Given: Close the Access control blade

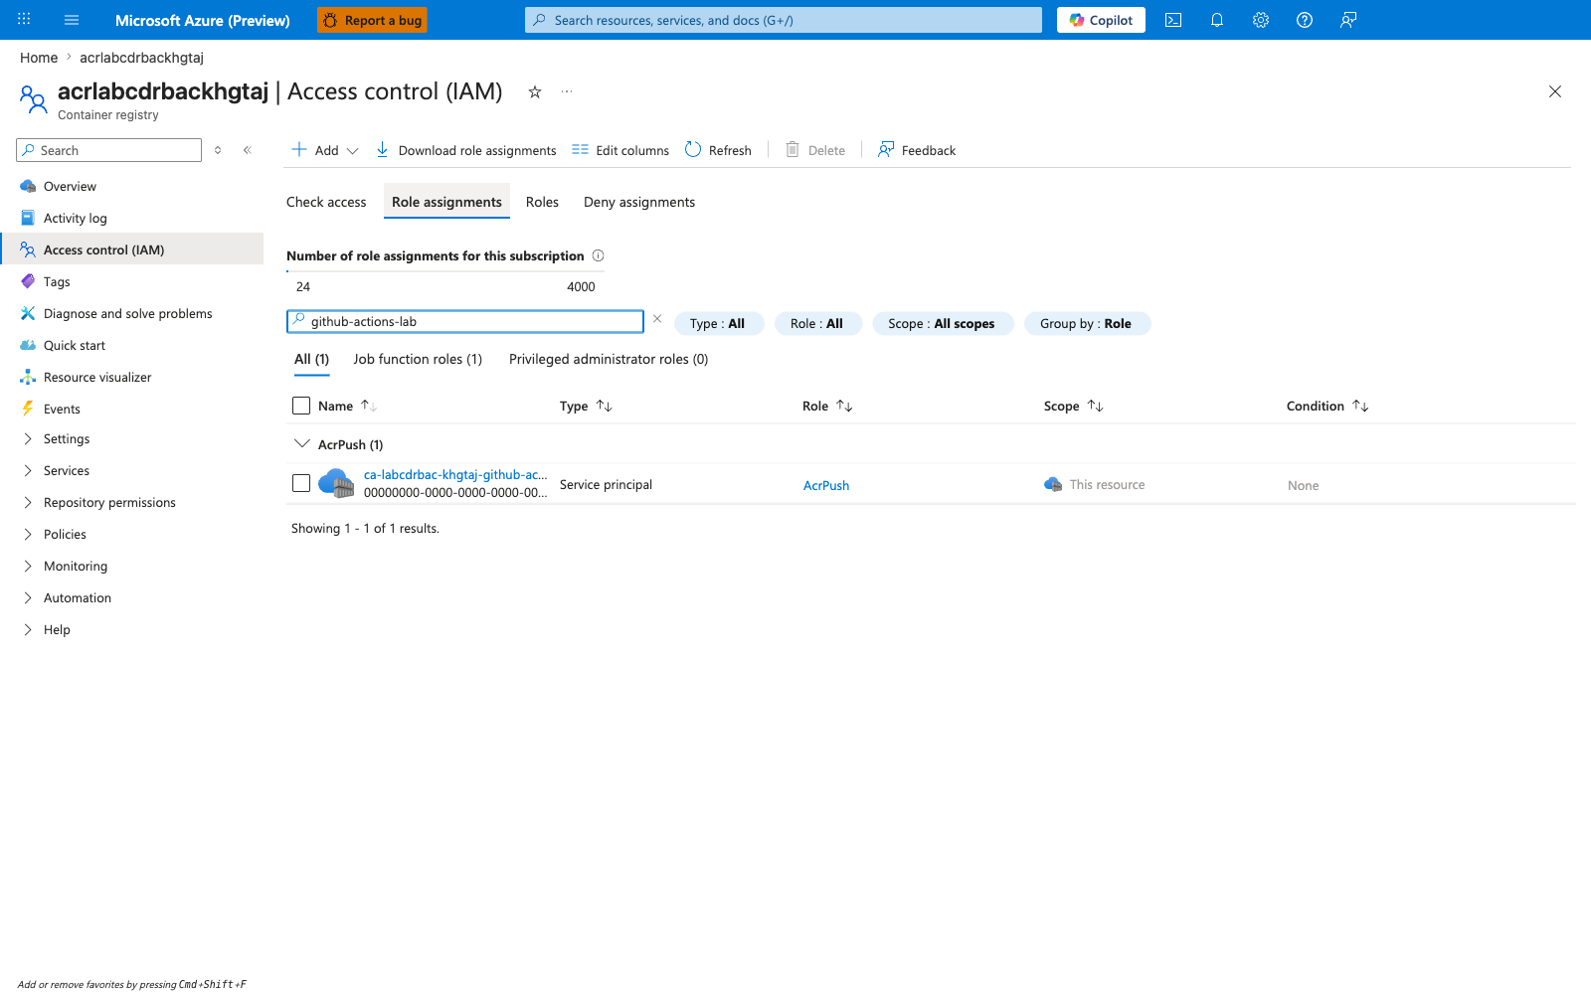Looking at the screenshot, I should click(1555, 91).
